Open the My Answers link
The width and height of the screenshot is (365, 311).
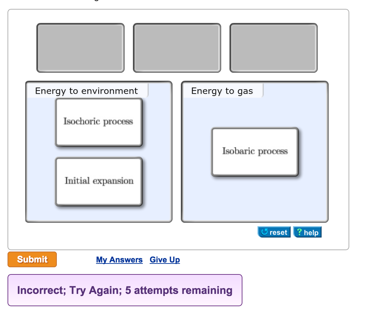click(x=119, y=260)
